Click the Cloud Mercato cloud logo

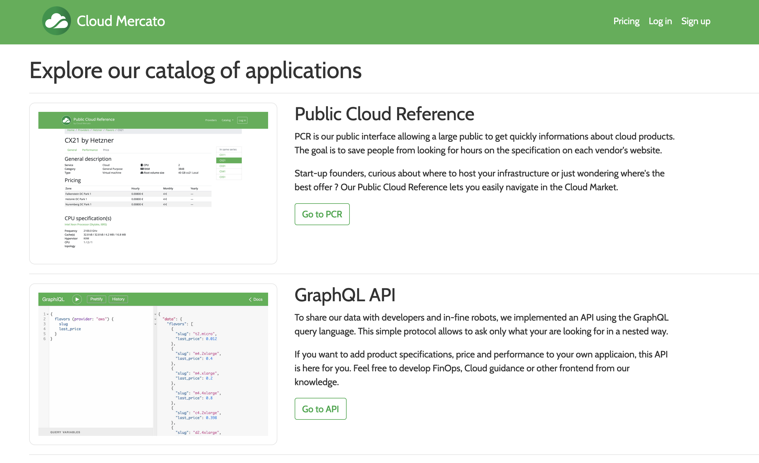pos(56,21)
